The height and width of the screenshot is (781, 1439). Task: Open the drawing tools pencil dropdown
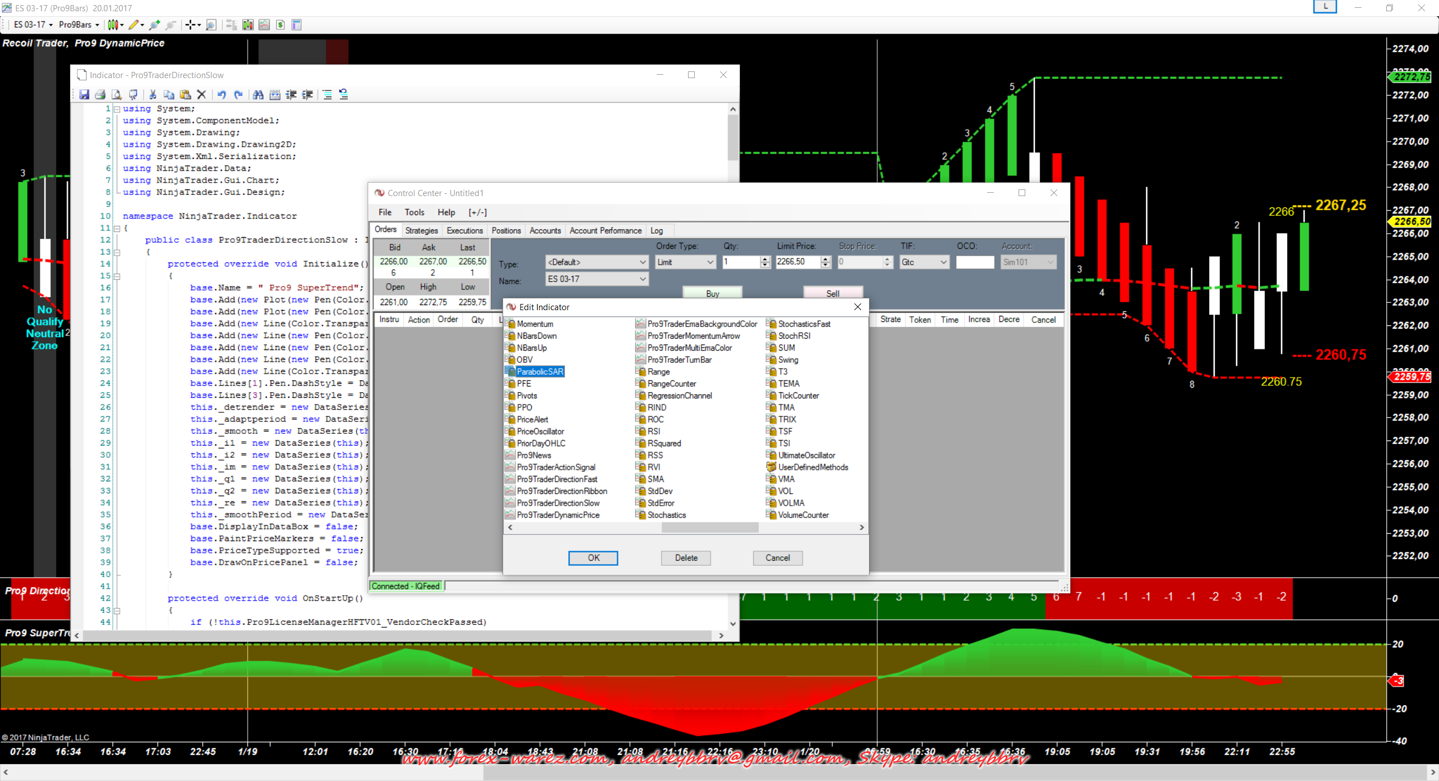pyautogui.click(x=135, y=25)
